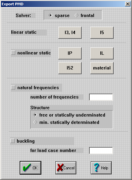Click the I5 linear static button
The height and width of the screenshot is (180, 132).
point(102,33)
